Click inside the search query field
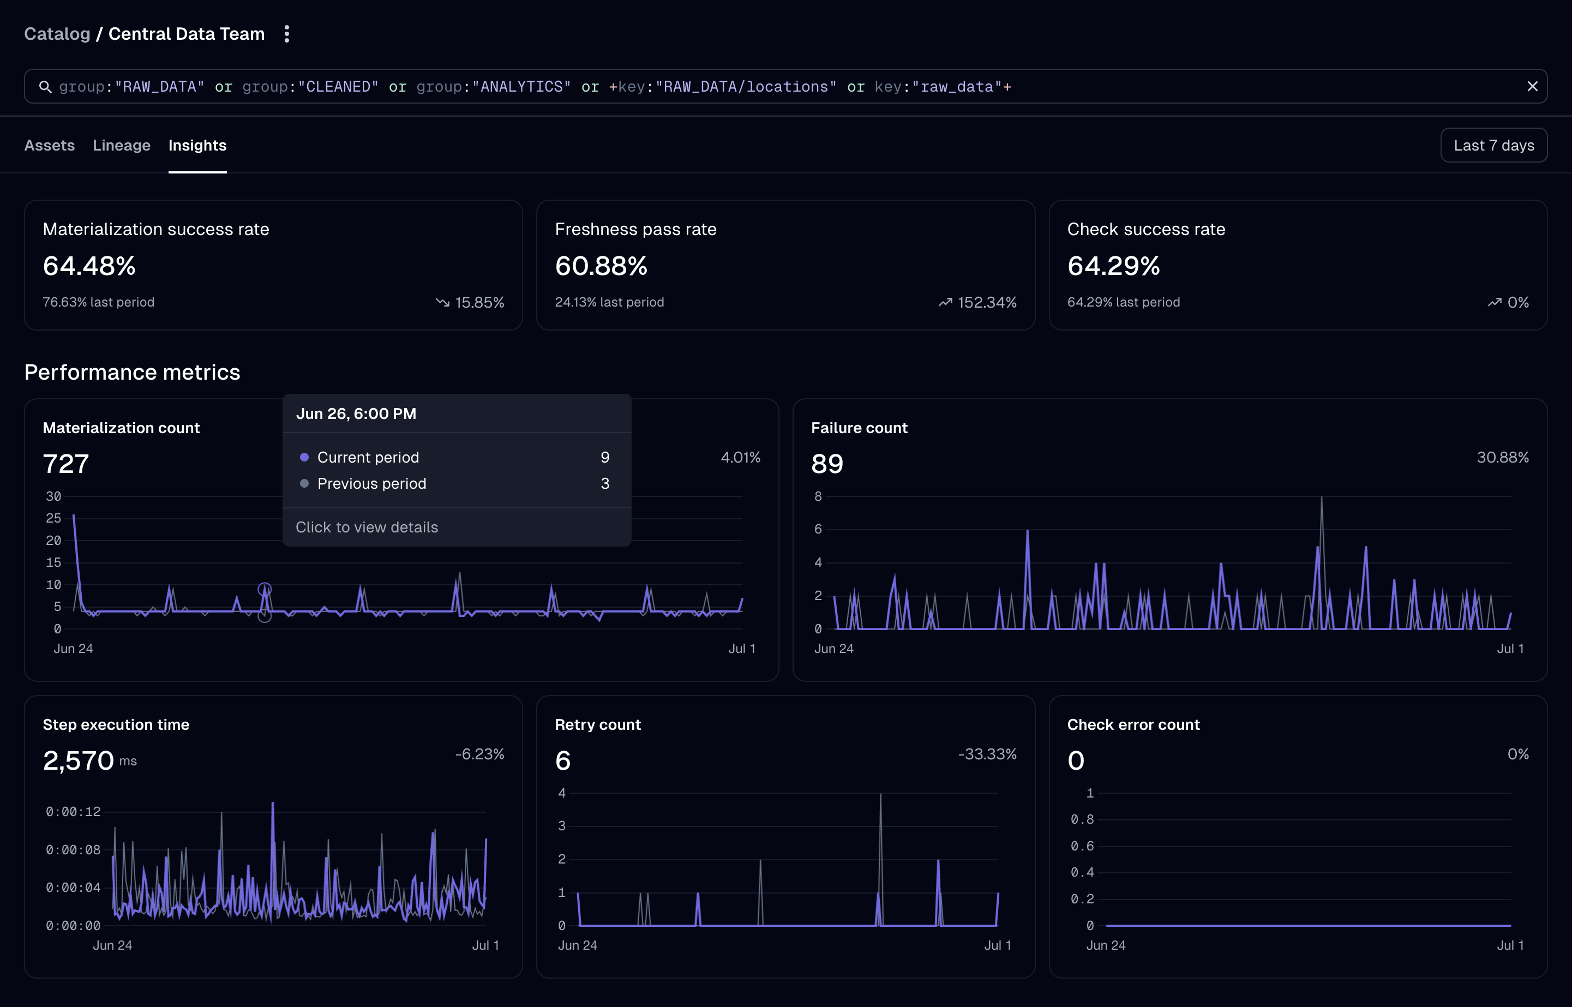The image size is (1572, 1007). [x=784, y=86]
